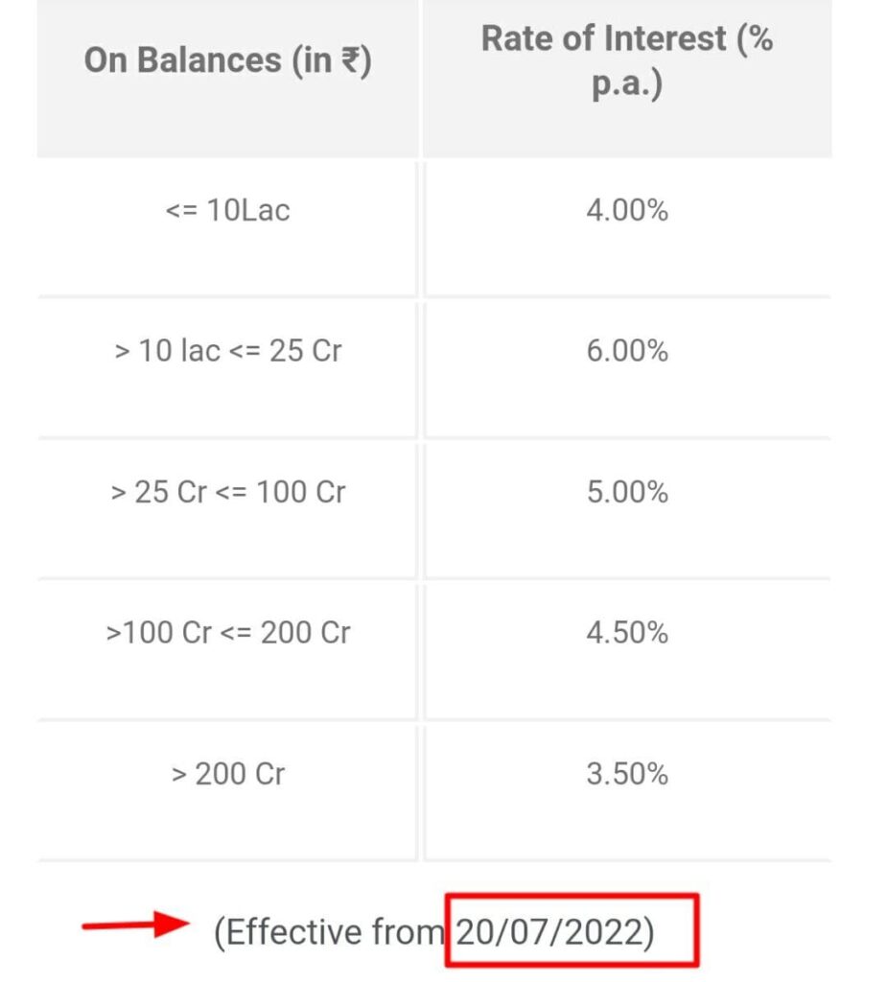The width and height of the screenshot is (887, 982).
Task: Click the 'Rate of Interest (% p.a.)' header
Action: click(627, 60)
